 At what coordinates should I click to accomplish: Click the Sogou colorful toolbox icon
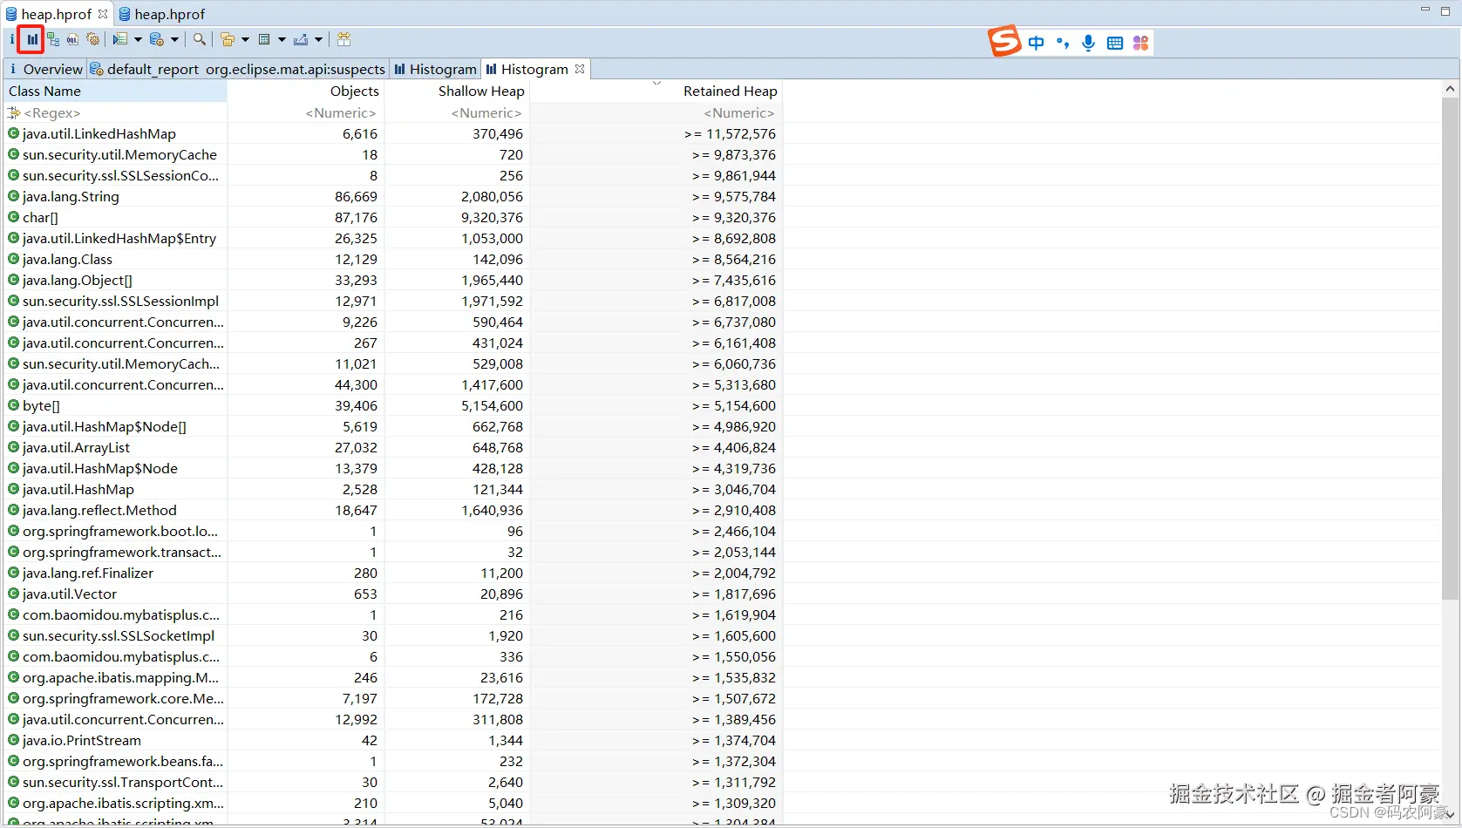[x=1140, y=43]
